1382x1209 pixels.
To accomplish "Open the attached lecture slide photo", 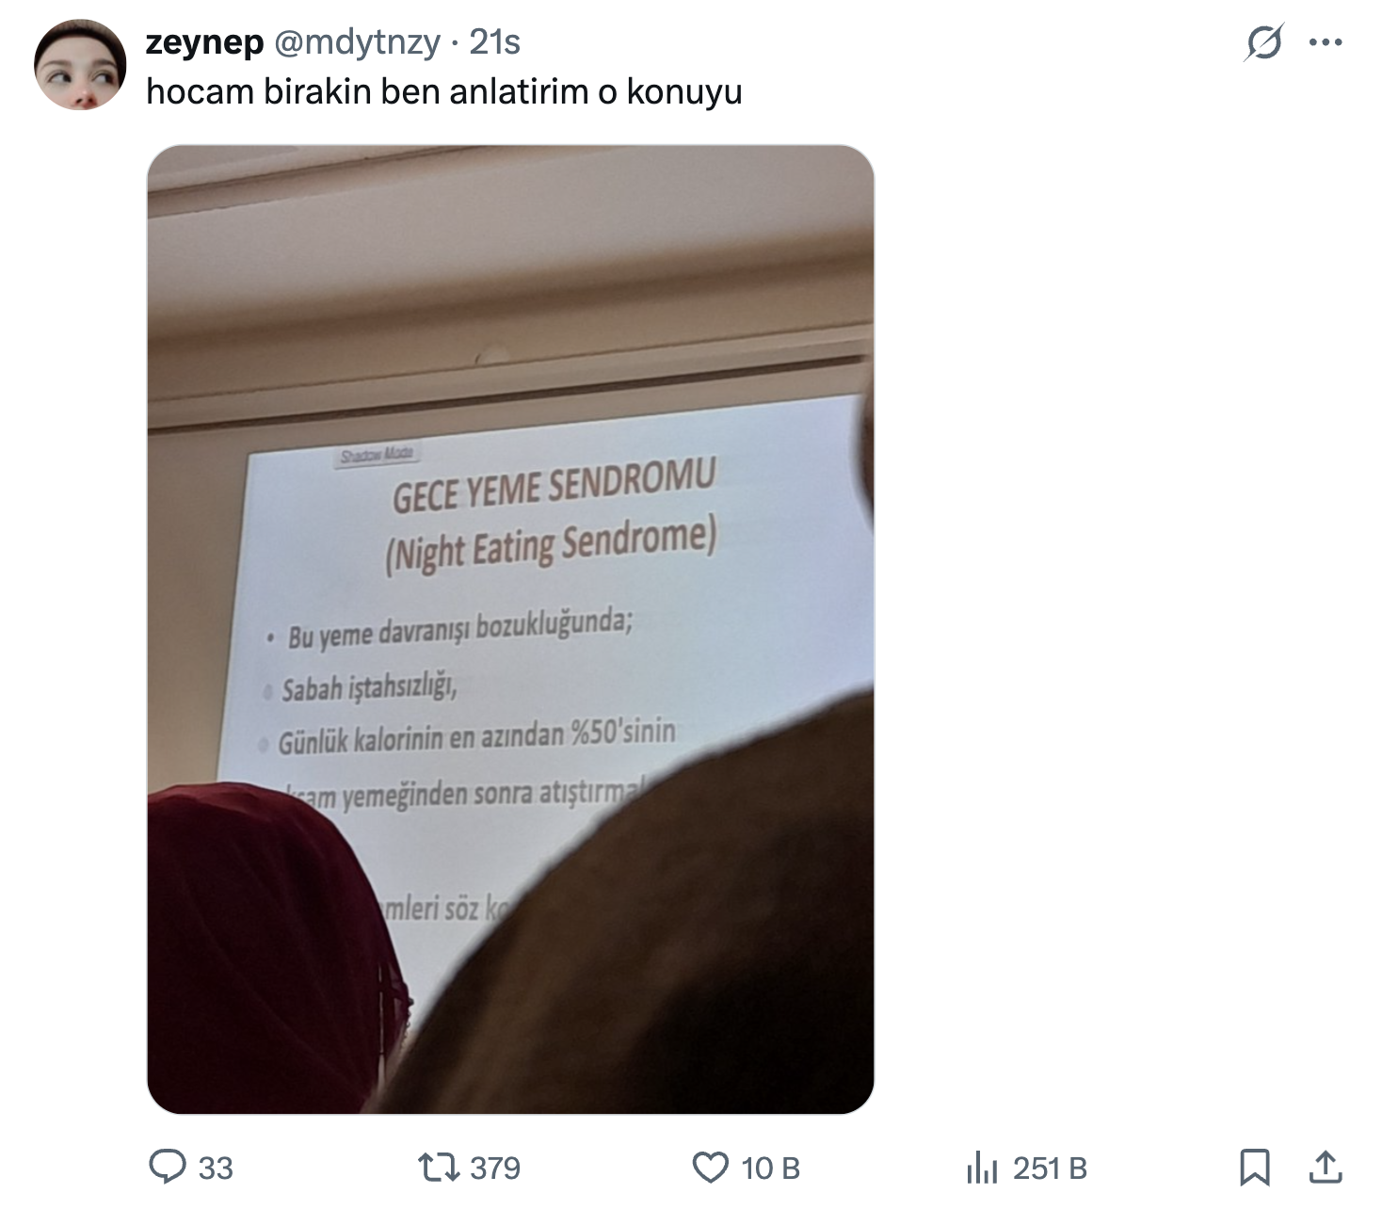I will pos(510,629).
